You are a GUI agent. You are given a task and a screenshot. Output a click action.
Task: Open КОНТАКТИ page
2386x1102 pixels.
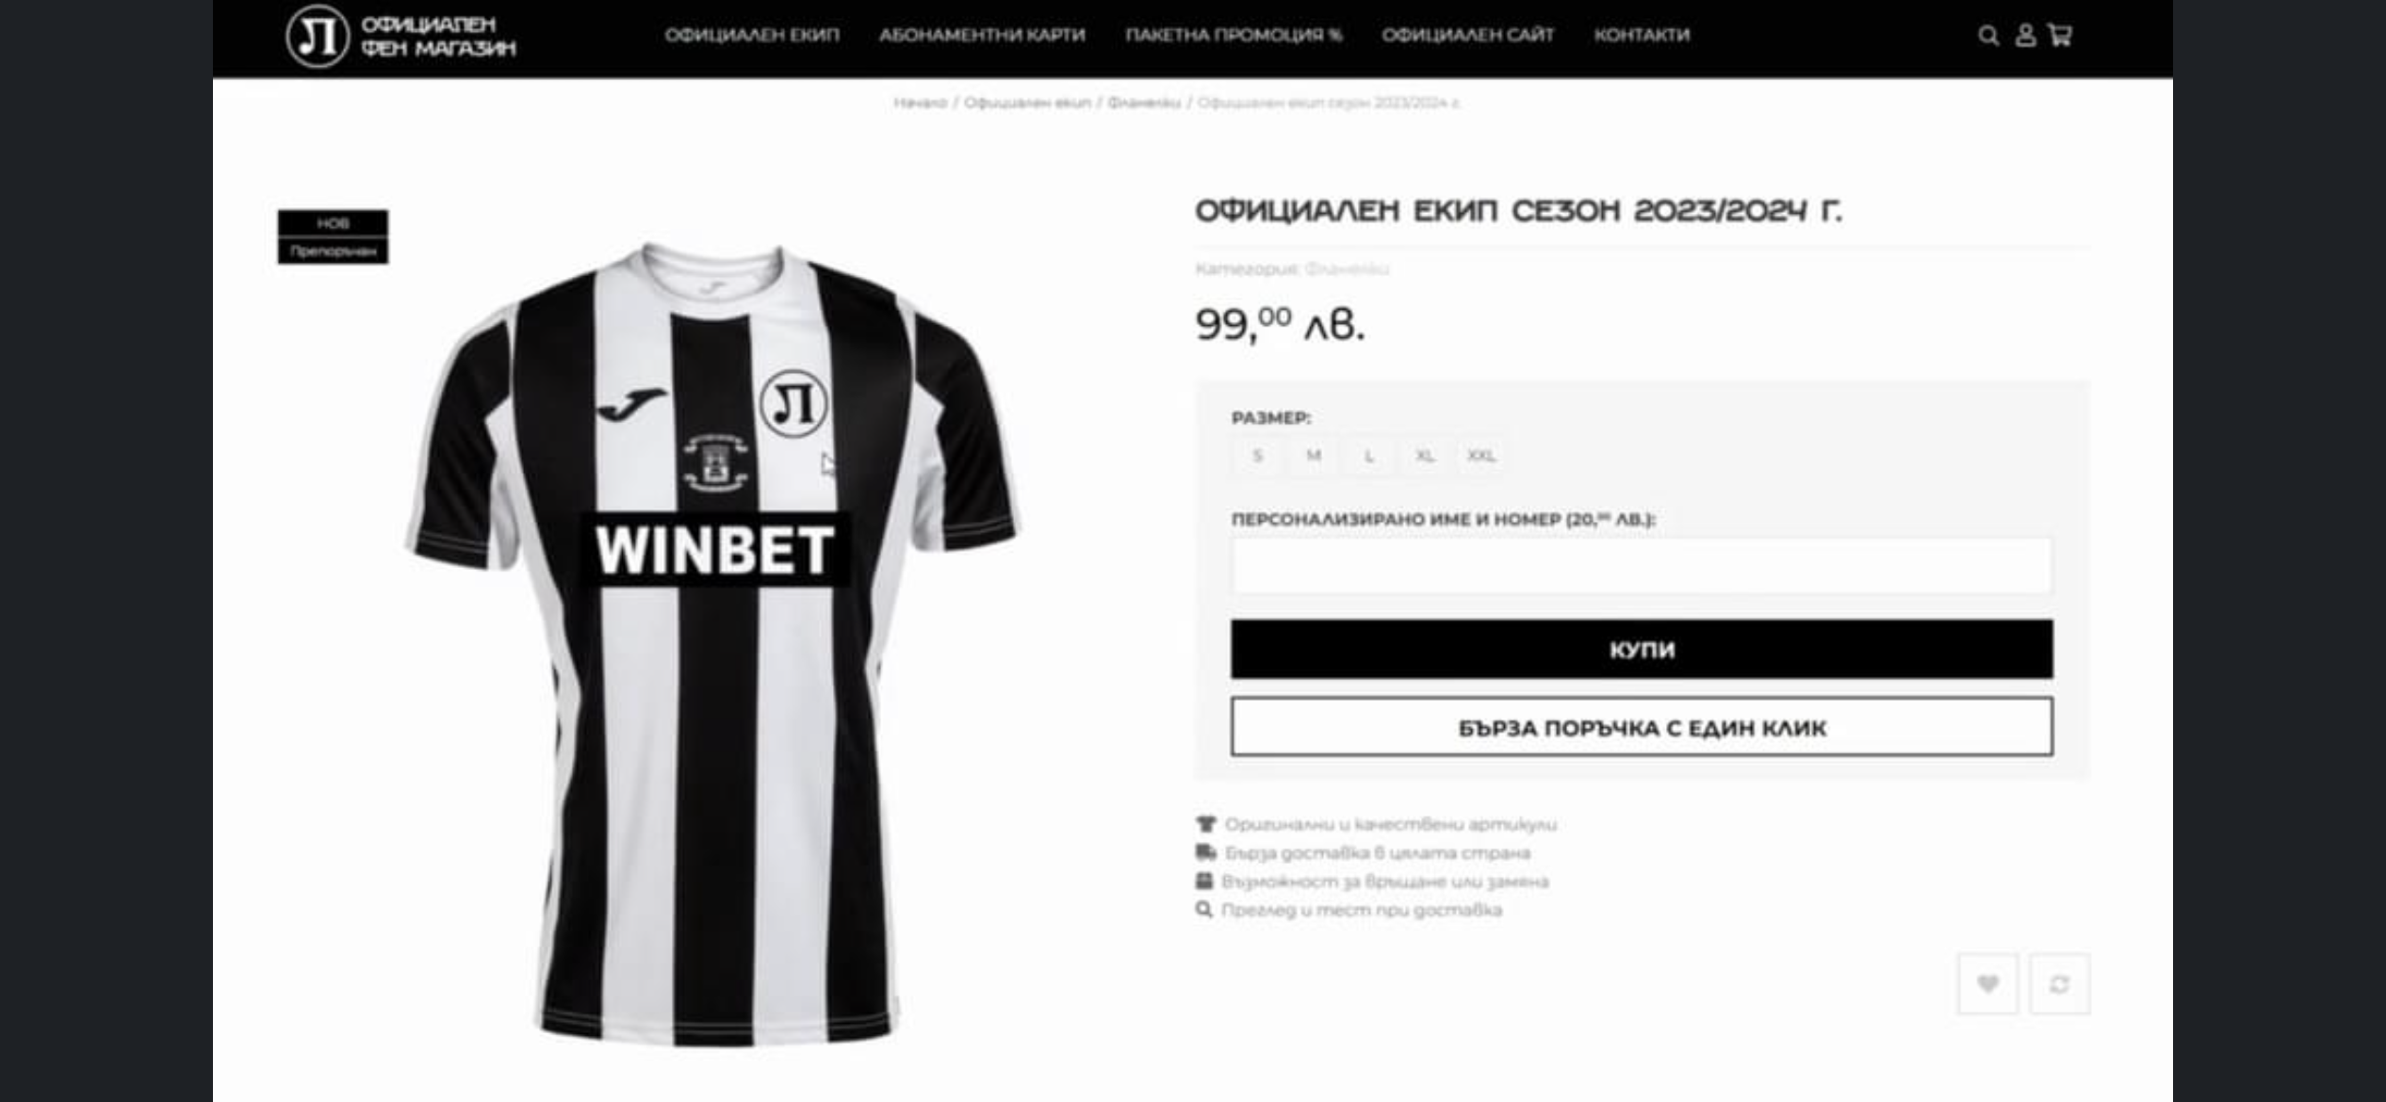tap(1642, 35)
